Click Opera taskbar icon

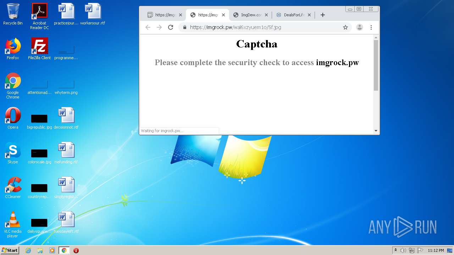(76, 250)
